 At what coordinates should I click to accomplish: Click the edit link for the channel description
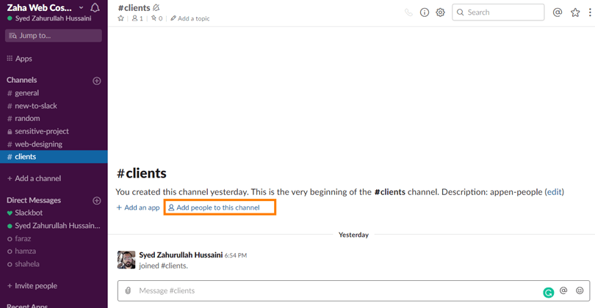[554, 192]
